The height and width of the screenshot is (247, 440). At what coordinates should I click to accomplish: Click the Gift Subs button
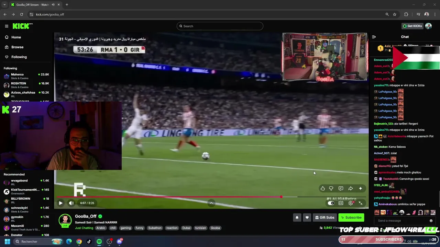(x=324, y=217)
